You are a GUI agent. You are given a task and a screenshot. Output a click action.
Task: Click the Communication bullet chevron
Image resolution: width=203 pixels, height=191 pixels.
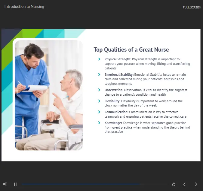coord(99,112)
